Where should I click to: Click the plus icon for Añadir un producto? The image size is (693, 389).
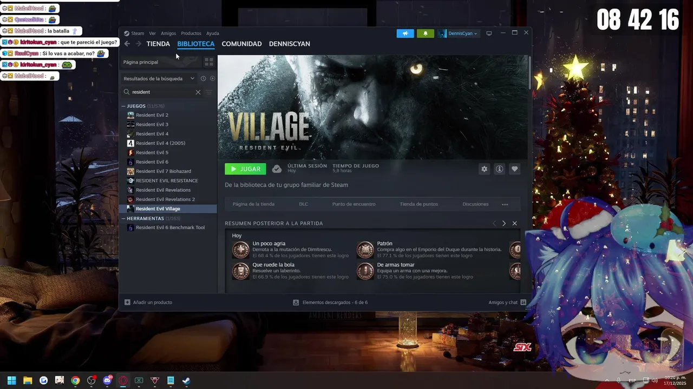[127, 303]
